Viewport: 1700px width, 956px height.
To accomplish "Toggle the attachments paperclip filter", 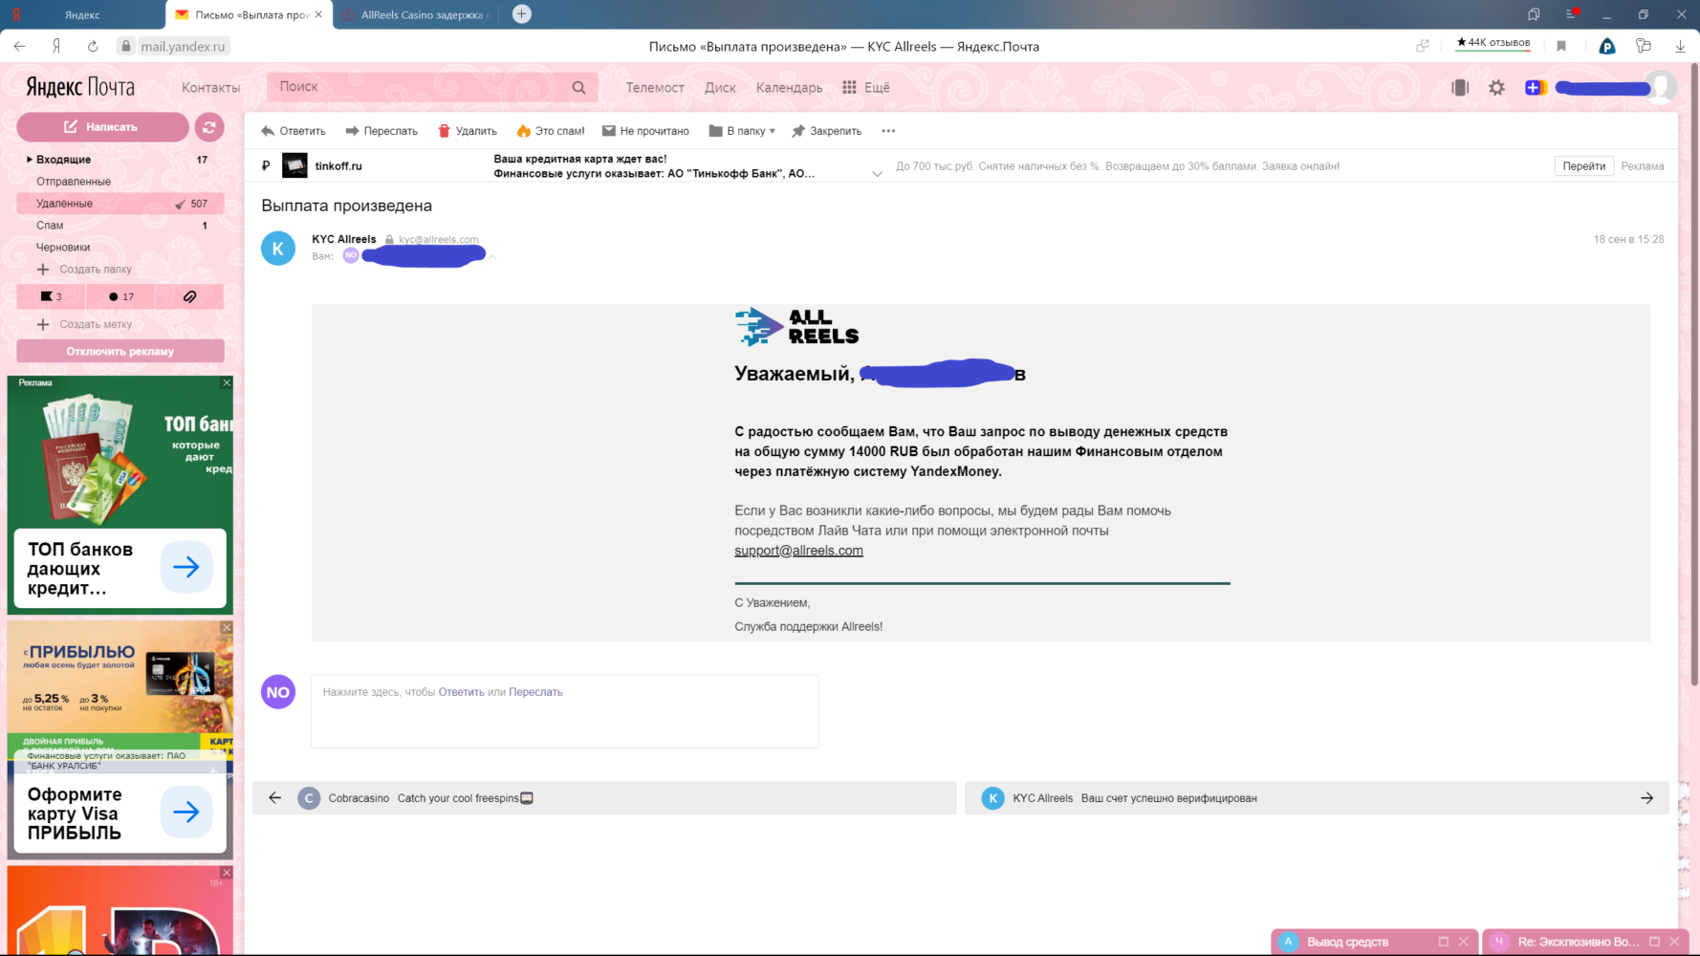I will coord(189,296).
